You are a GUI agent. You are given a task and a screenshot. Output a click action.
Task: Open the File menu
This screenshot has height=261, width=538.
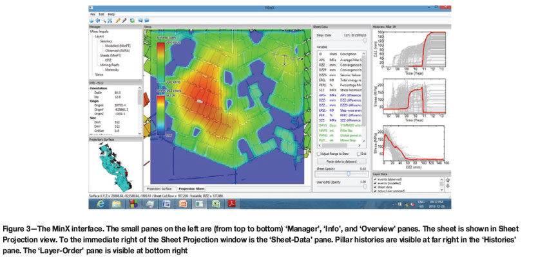pos(93,14)
